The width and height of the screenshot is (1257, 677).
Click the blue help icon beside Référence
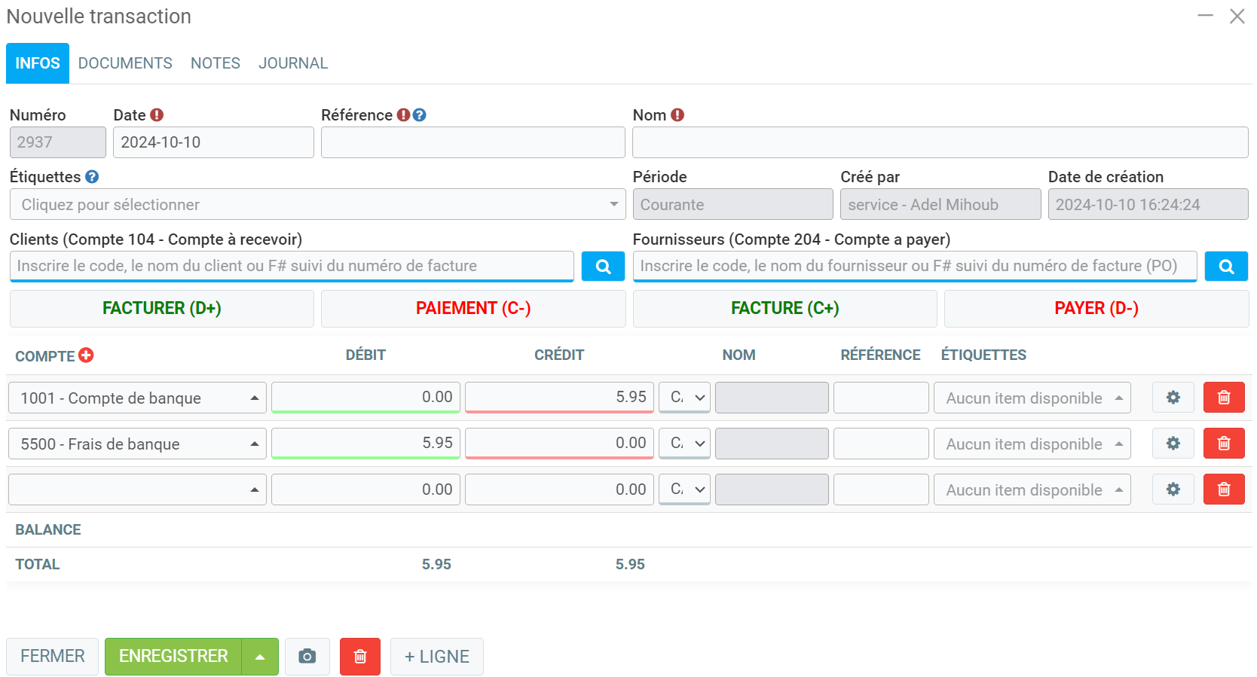(x=420, y=115)
